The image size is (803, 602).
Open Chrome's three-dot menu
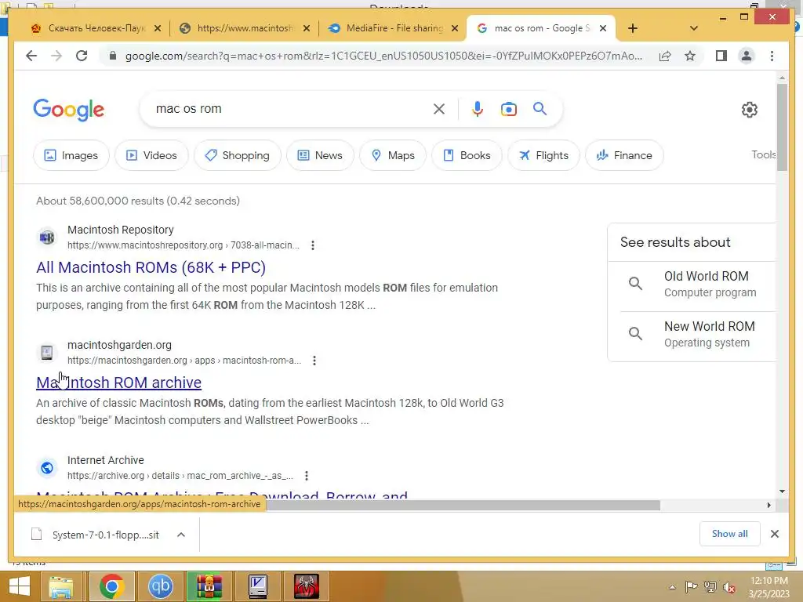pyautogui.click(x=772, y=56)
